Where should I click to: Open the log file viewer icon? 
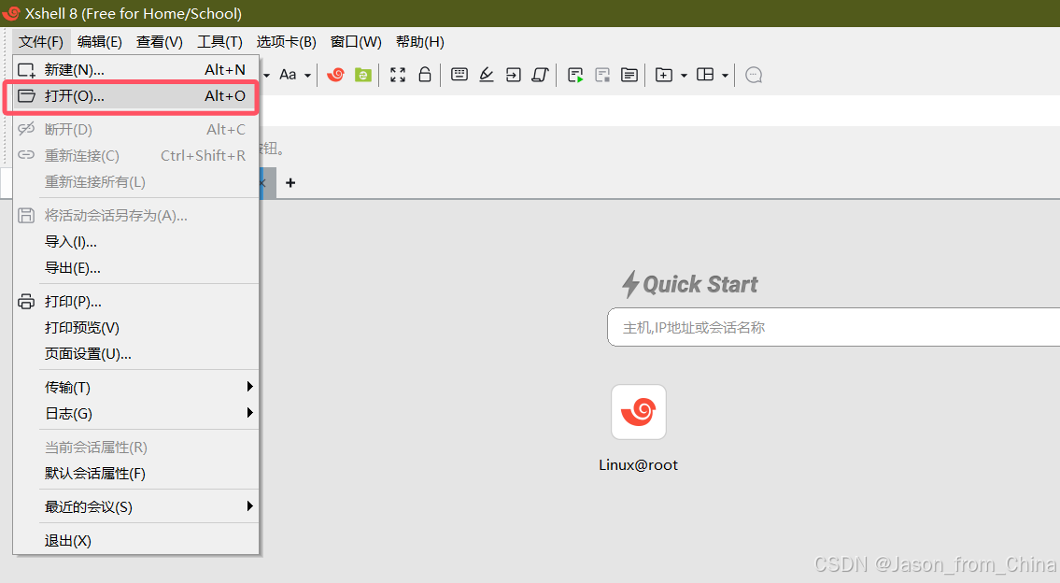[x=629, y=75]
